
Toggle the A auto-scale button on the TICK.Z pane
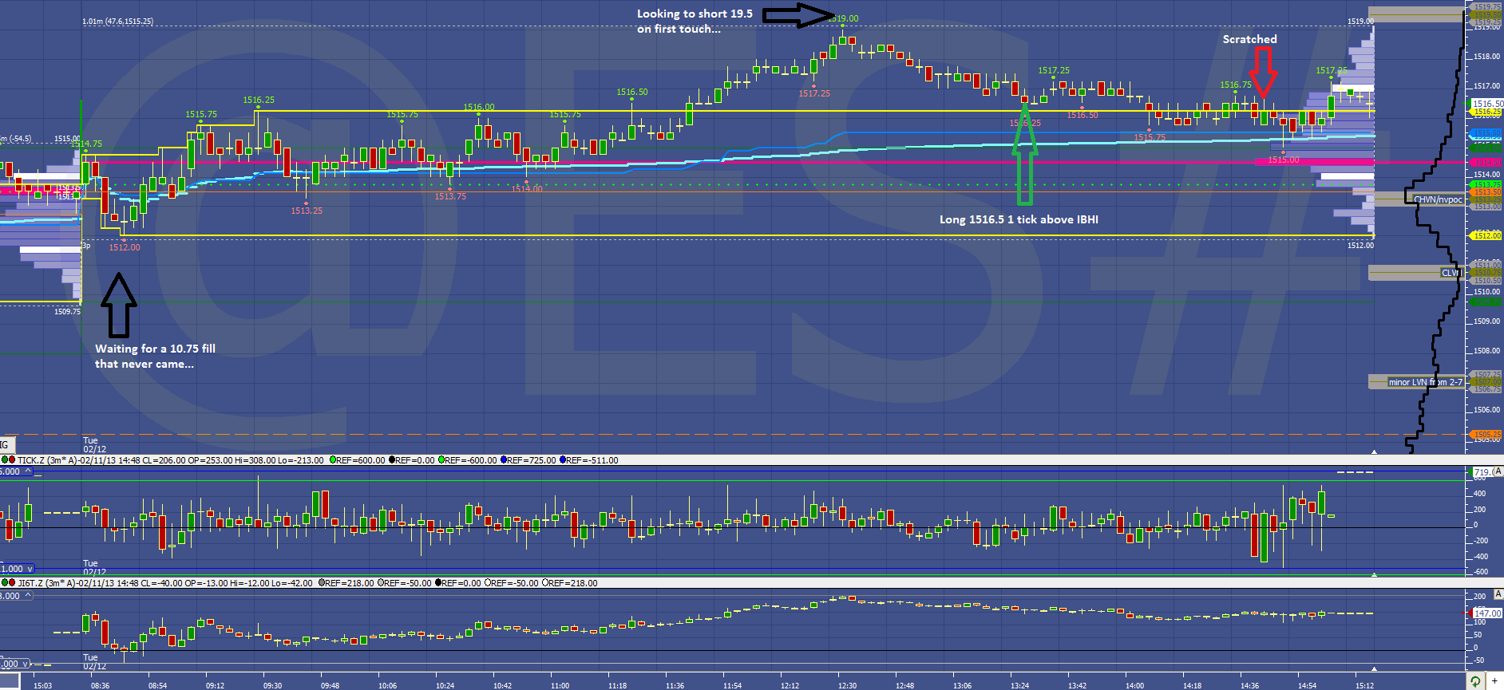coord(1498,471)
